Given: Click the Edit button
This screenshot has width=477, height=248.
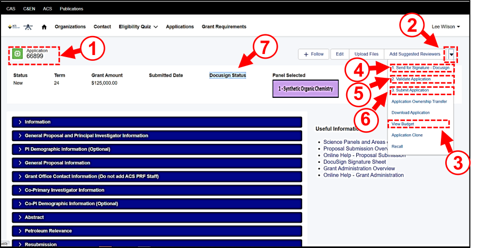Looking at the screenshot, I should [340, 54].
